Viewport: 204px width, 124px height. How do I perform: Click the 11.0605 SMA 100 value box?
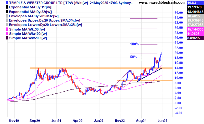pyautogui.click(x=195, y=34)
